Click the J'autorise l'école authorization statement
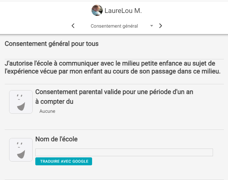This screenshot has height=180, width=228. (113, 67)
